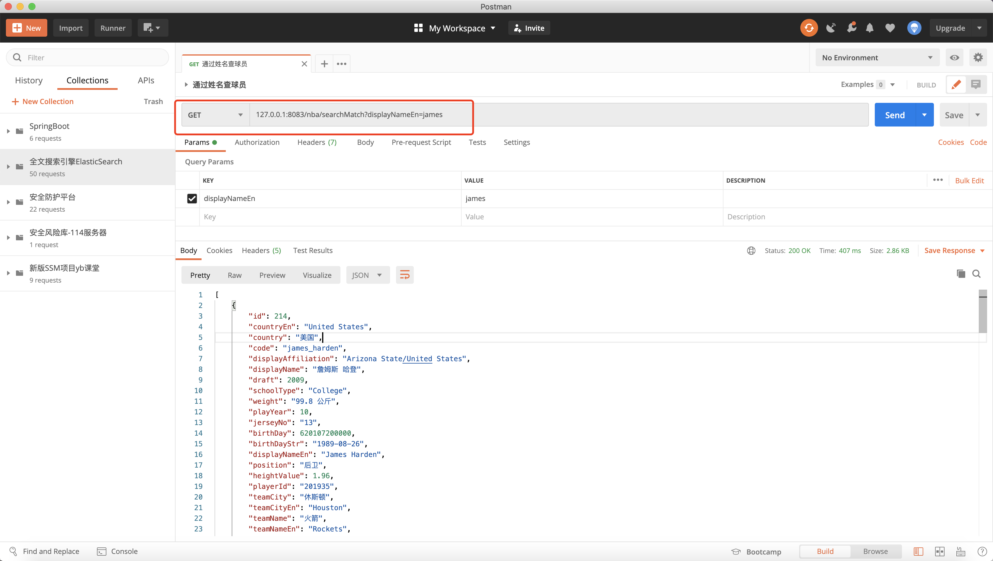Open the Test Results tab
The image size is (993, 561).
(x=313, y=251)
